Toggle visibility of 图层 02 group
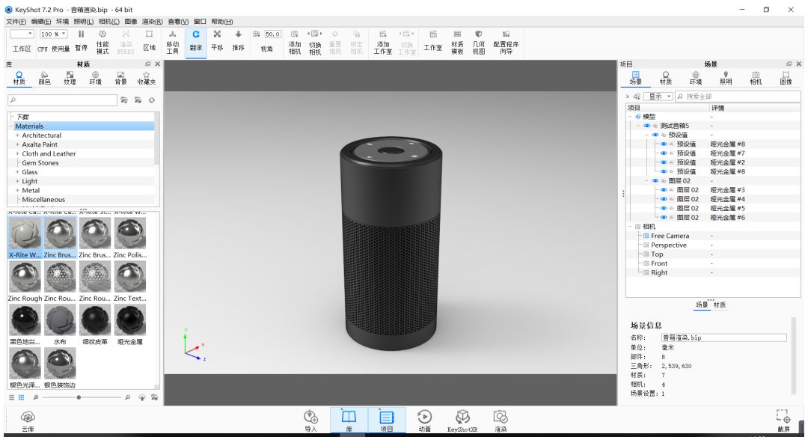This screenshot has width=808, height=437. [655, 181]
